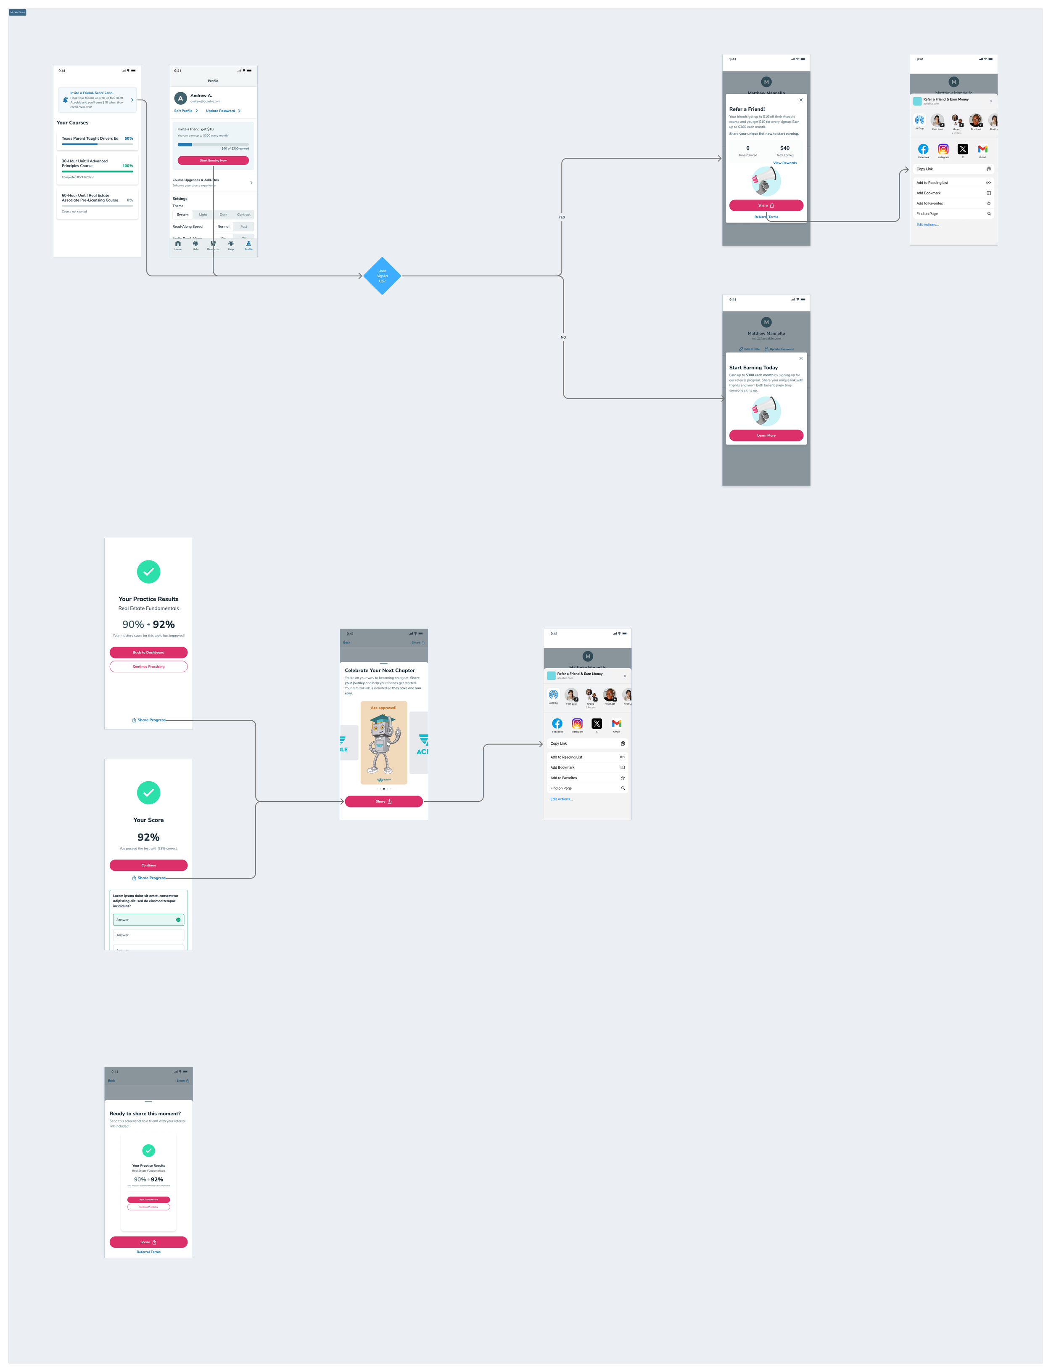The height and width of the screenshot is (1372, 1051).
Task: Open the Invite a Friend banner chevron arrow
Action: [x=132, y=100]
